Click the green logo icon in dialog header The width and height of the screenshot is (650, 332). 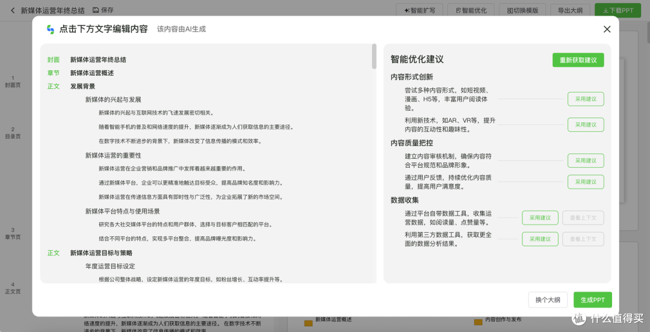click(x=51, y=29)
